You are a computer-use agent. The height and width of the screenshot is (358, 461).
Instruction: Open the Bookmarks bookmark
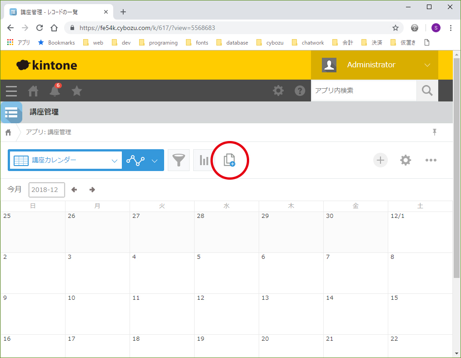click(56, 43)
